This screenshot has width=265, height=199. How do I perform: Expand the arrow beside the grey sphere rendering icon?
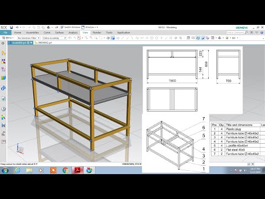pos(230,38)
